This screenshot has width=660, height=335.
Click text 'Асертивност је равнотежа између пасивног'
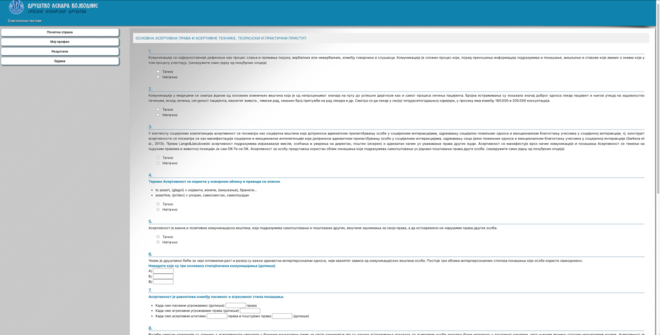click(216, 297)
